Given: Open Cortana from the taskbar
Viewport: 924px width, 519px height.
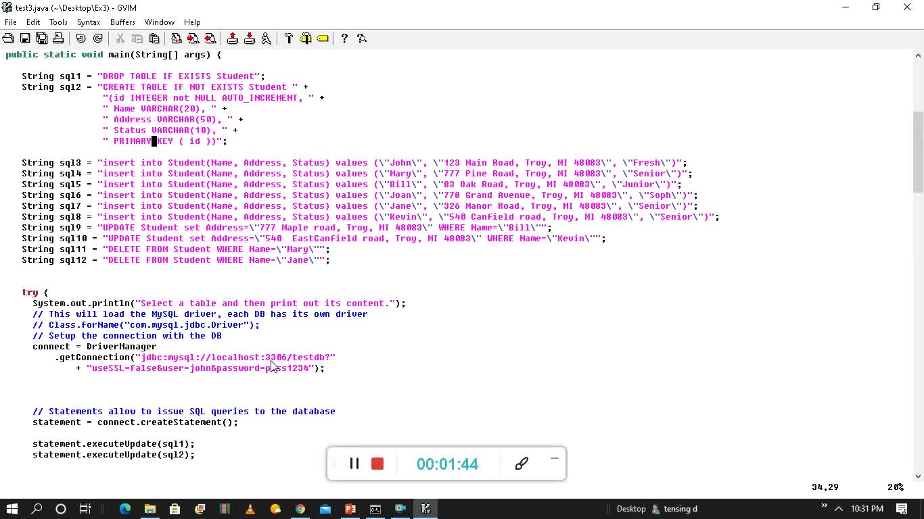Looking at the screenshot, I should (61, 509).
